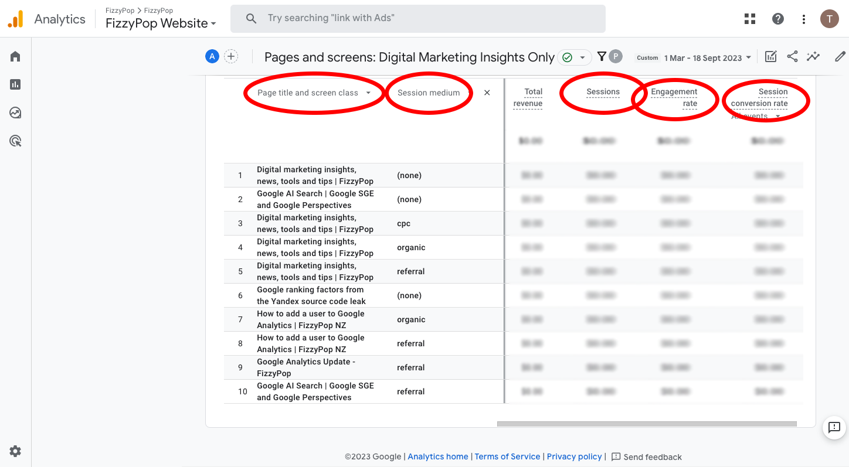Open the Help question mark icon
The height and width of the screenshot is (467, 849).
coord(778,19)
